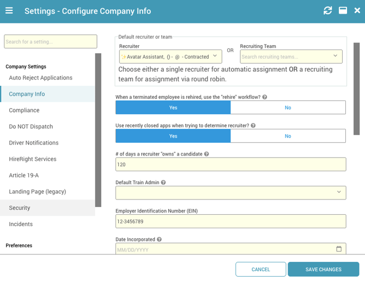Viewport: 365px width, 281px height.
Task: Click help icon beside recruiter owns candidate
Action: click(207, 154)
